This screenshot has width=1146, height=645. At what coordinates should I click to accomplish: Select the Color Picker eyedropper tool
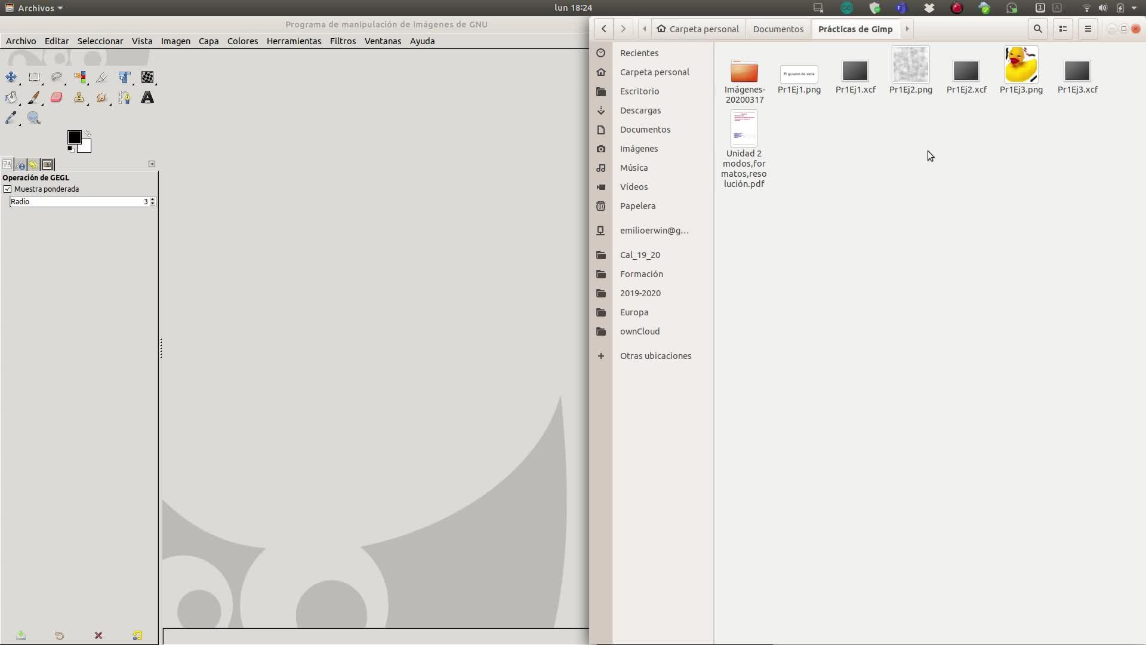tap(11, 118)
